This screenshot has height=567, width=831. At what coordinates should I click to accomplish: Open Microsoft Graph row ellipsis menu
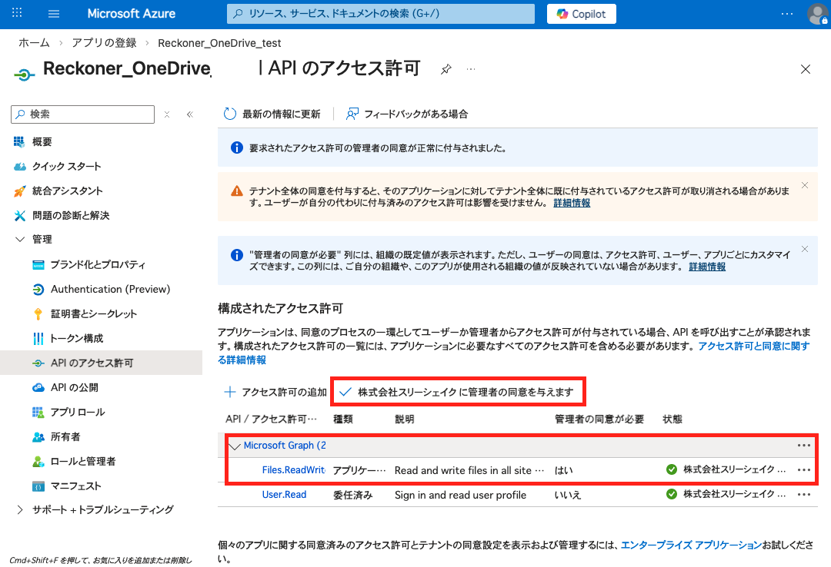[804, 446]
